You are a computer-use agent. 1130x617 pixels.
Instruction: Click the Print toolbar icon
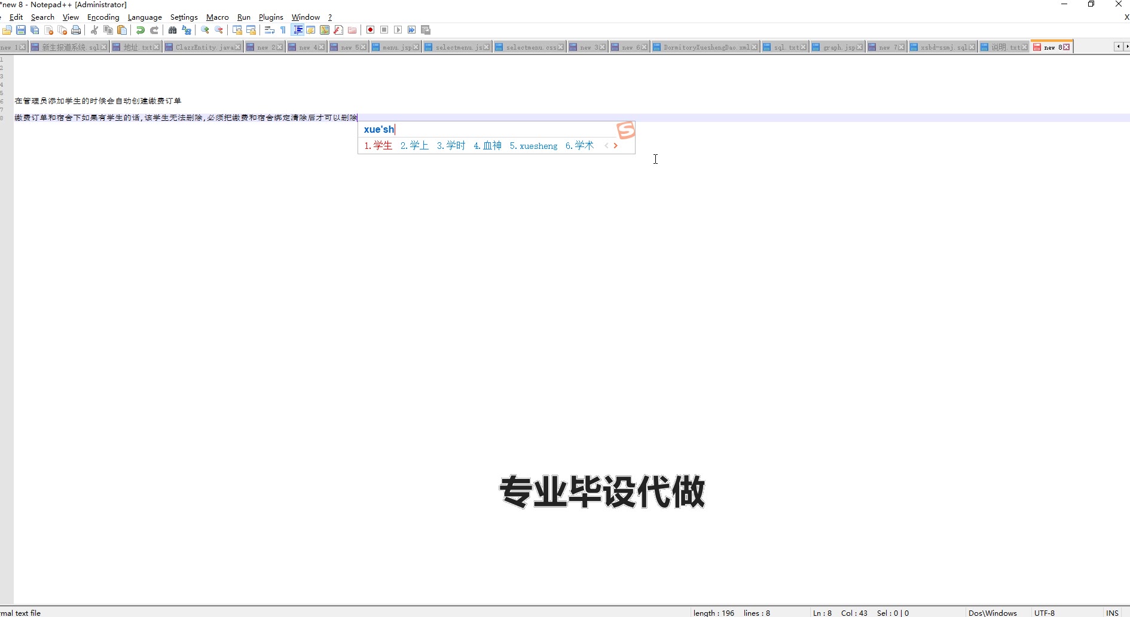click(76, 30)
